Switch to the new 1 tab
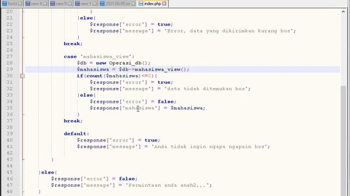Viewport: 350px width, 196px height. tap(86, 4)
